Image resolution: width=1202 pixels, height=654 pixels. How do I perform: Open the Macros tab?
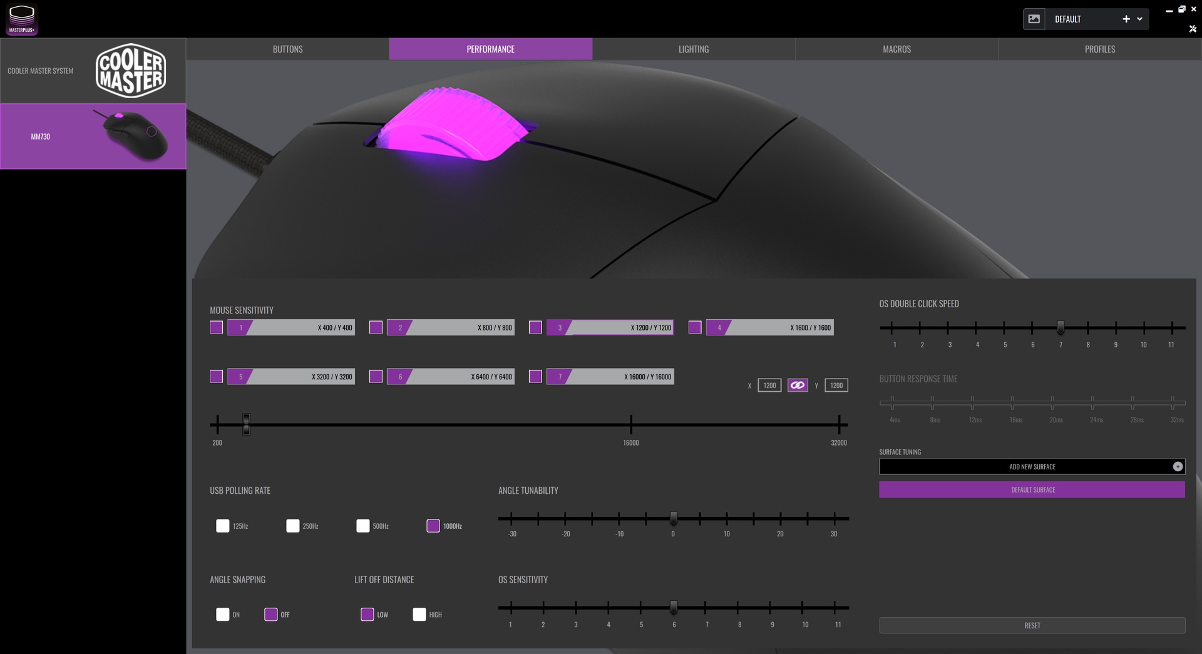pos(896,49)
